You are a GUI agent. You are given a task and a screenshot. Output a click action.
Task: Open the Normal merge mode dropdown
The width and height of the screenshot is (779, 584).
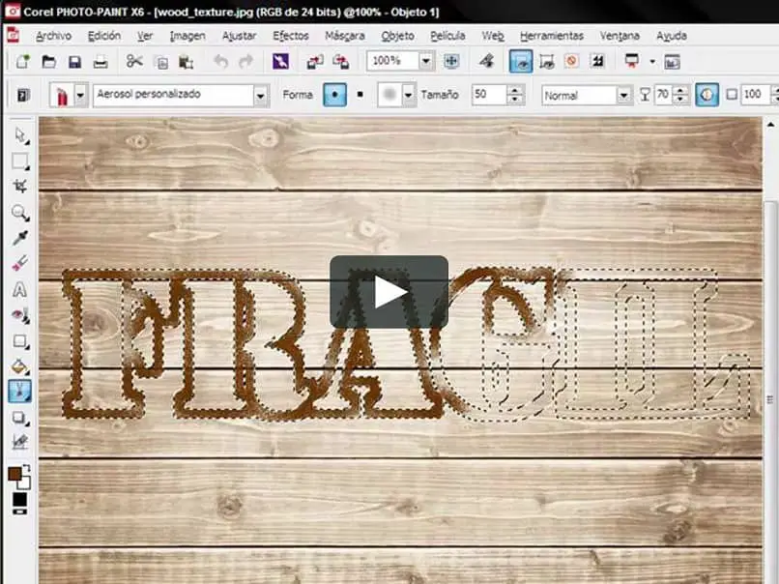pyautogui.click(x=623, y=95)
